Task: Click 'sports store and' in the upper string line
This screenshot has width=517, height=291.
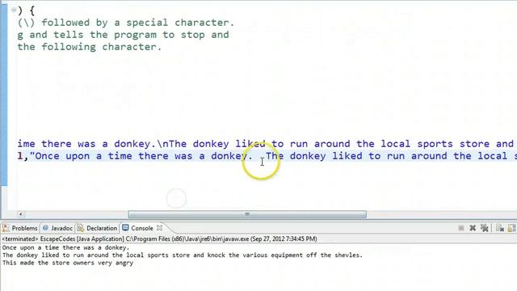Action: click(x=465, y=144)
